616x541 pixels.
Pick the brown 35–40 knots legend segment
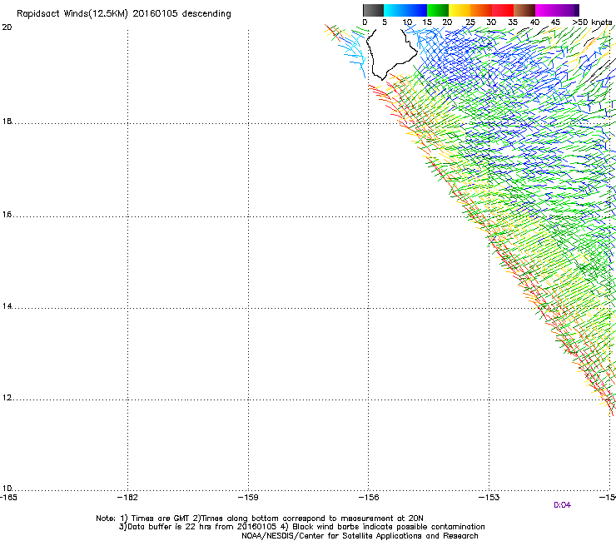pyautogui.click(x=524, y=10)
